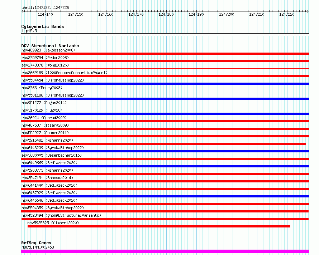Select the short red bar of nsv5925325
This screenshot has height=255, width=319.
point(159,226)
